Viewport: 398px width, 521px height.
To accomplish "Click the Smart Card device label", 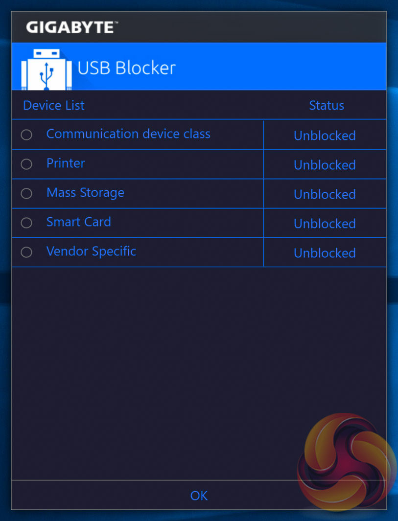I will point(78,222).
